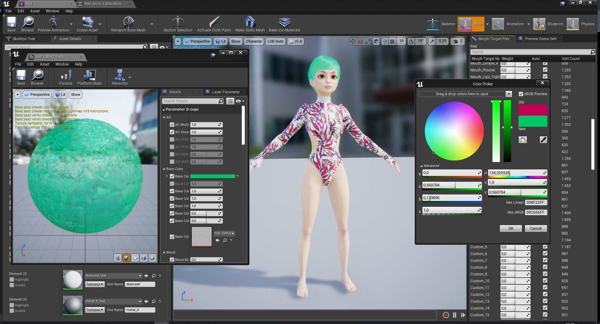Open Preview Scene Settings tab
Screen dimensions: 600x324
click(x=541, y=39)
